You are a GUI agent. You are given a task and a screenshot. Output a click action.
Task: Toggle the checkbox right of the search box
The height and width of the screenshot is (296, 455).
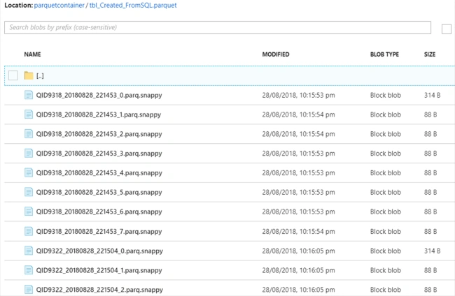(x=447, y=29)
